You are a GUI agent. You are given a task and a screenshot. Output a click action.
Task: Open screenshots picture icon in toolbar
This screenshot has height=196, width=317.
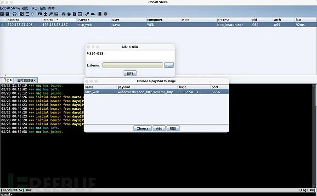pos(57,14)
